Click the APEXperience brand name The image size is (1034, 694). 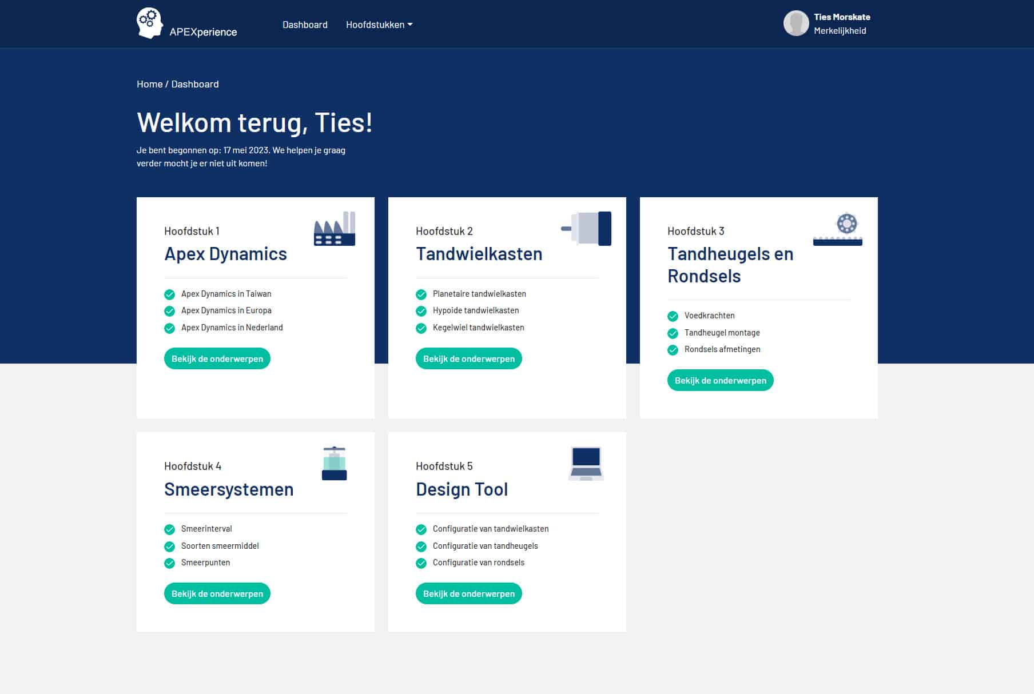tap(203, 32)
